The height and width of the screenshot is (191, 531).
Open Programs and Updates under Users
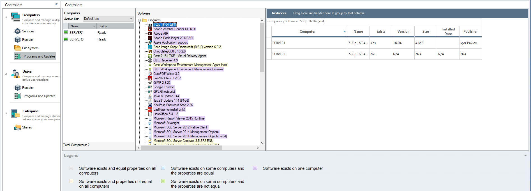point(40,96)
